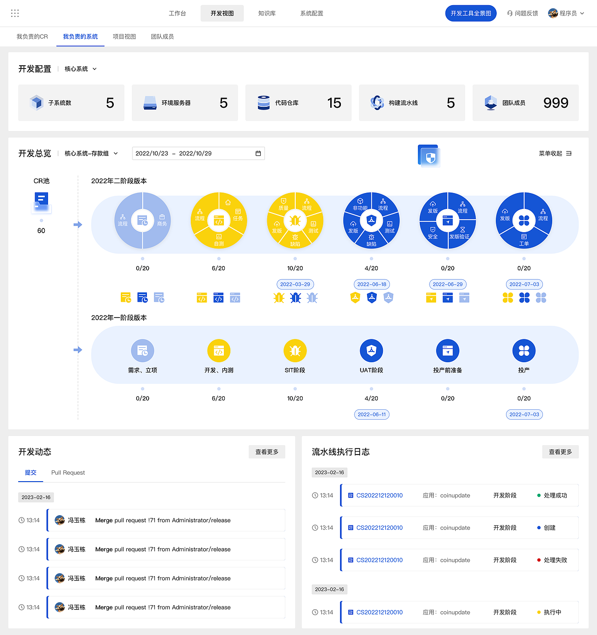Click the 投产前准备 window icon

(x=448, y=351)
